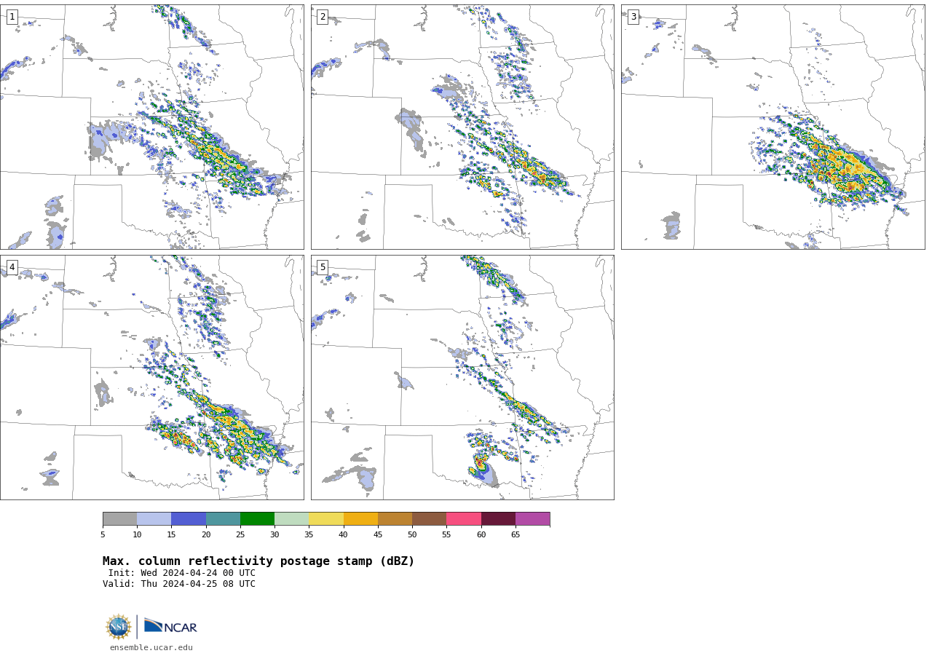Click the colorbar tick label 55
This screenshot has height=656, width=932.
[446, 535]
